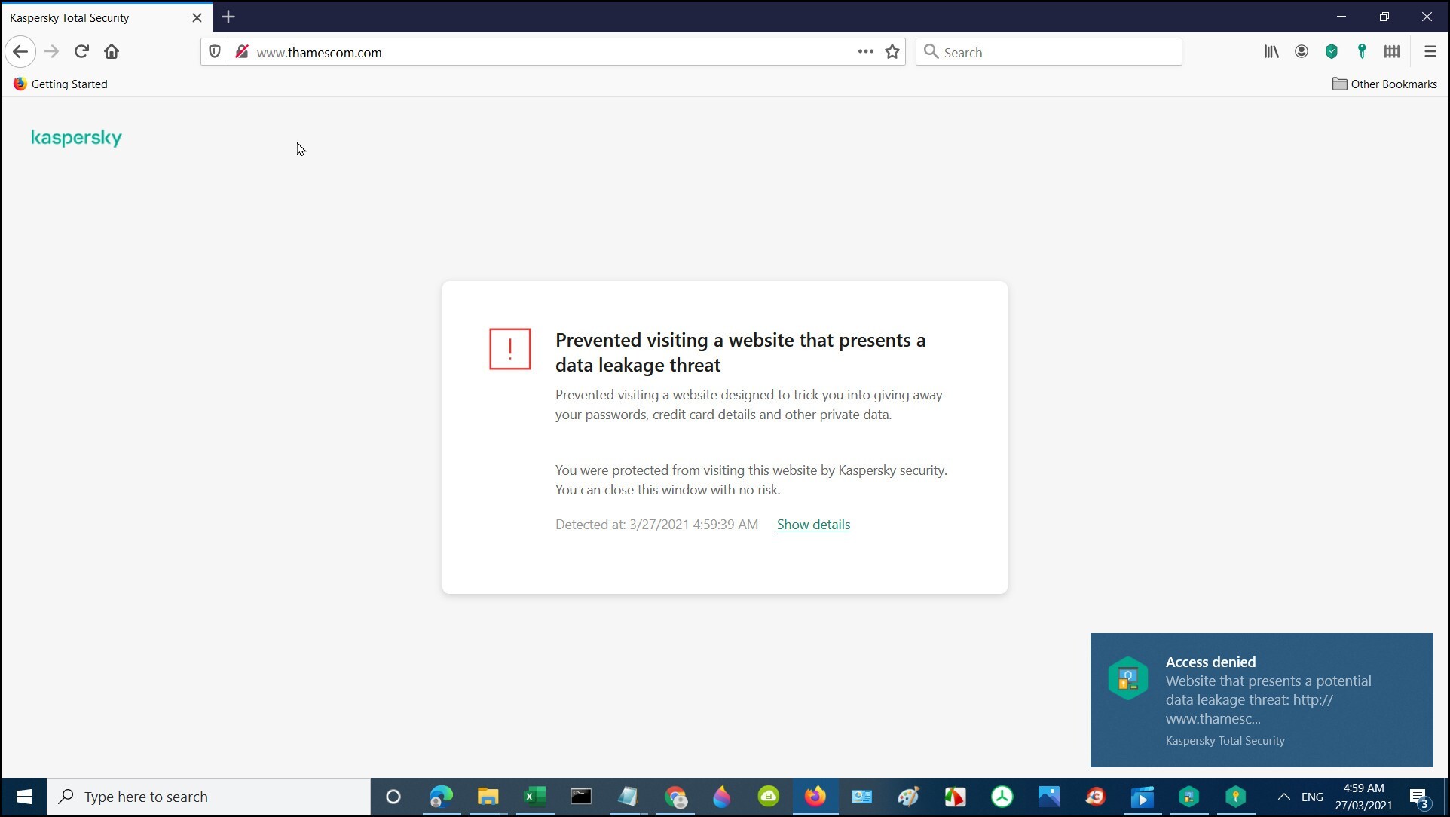Open the Firefox library icon
The image size is (1450, 817).
(x=1271, y=52)
